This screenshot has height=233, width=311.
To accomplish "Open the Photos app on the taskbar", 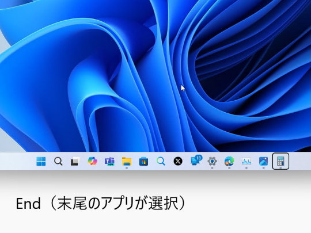I will pyautogui.click(x=263, y=161).
